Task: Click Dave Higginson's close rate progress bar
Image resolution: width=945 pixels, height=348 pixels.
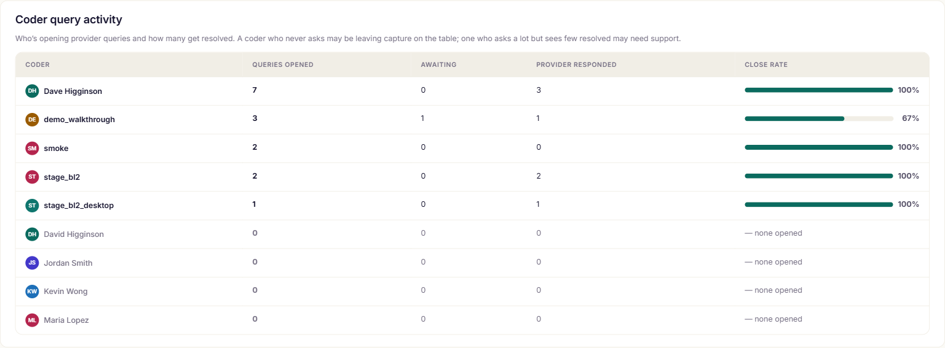Action: [818, 90]
